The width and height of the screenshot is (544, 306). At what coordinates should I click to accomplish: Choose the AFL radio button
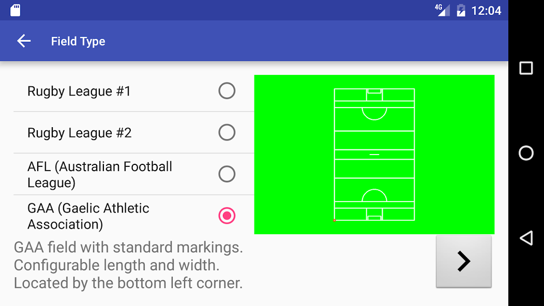point(227,174)
